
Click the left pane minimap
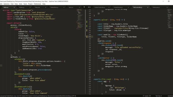pos(80,19)
